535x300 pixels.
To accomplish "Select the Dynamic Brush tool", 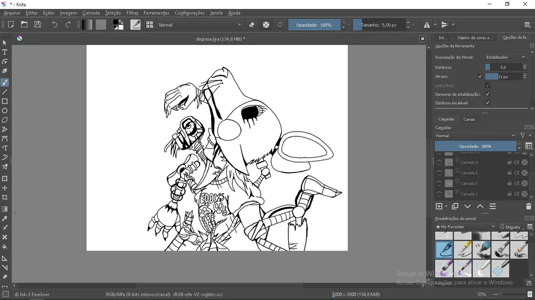I will (x=5, y=158).
